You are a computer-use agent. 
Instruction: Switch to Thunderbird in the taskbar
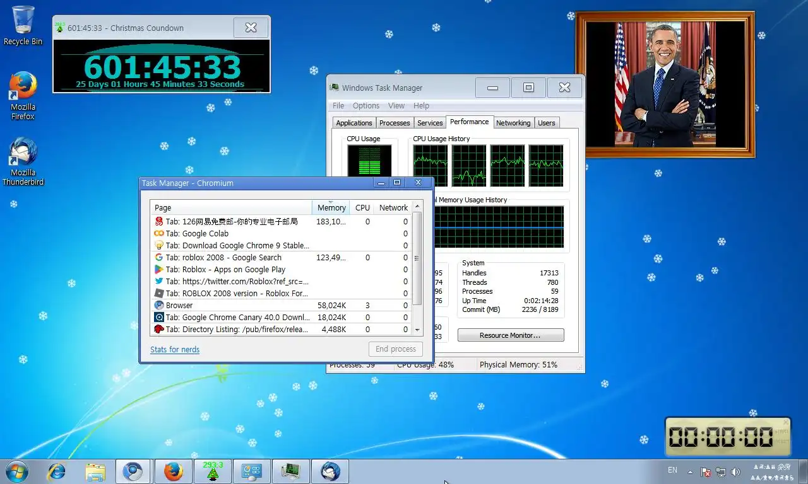tap(330, 471)
